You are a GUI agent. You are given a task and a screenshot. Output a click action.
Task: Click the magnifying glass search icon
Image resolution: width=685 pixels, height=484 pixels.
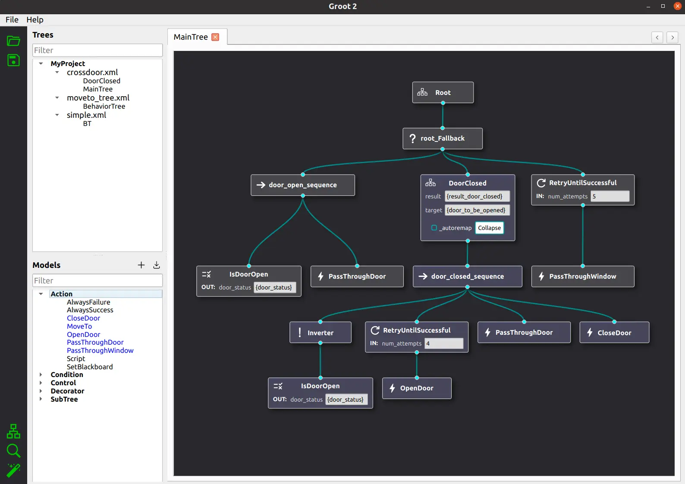(13, 450)
